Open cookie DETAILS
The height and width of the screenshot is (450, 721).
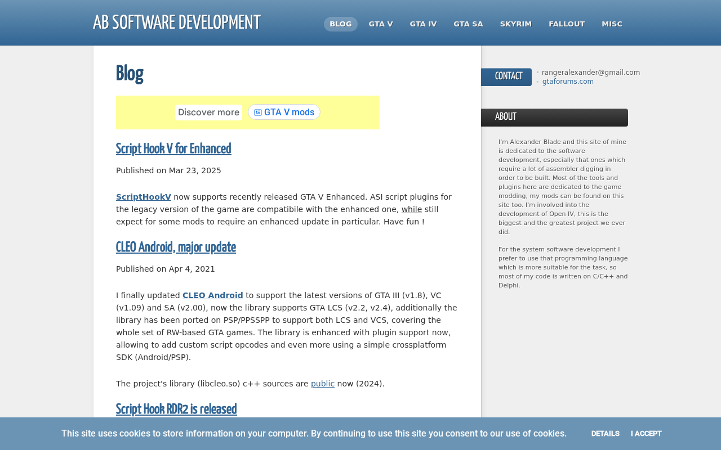(x=606, y=434)
